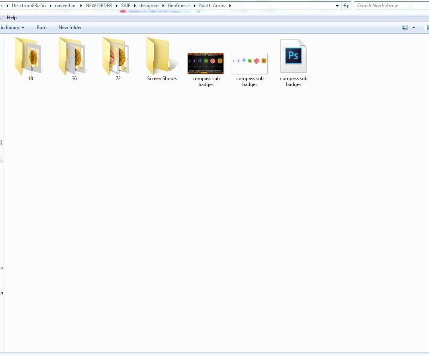The height and width of the screenshot is (355, 429).
Task: Expand the arrow after naveed pc breadcrumb
Action: (x=81, y=6)
